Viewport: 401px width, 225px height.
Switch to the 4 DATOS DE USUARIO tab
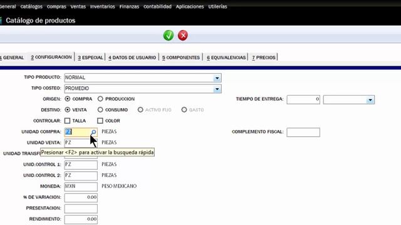(x=132, y=57)
